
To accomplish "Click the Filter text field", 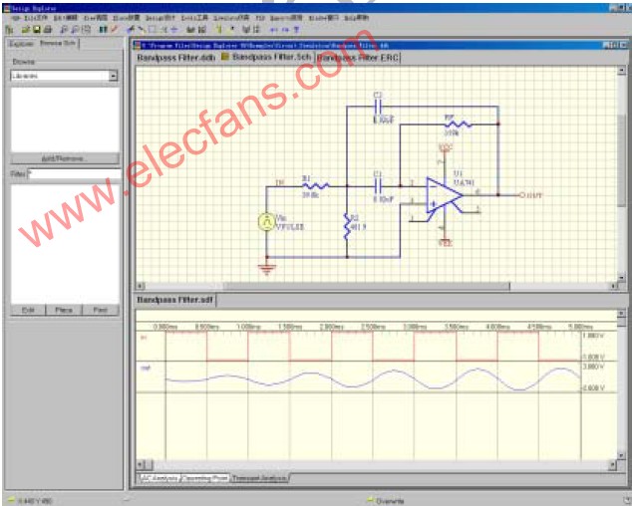I will tap(74, 173).
